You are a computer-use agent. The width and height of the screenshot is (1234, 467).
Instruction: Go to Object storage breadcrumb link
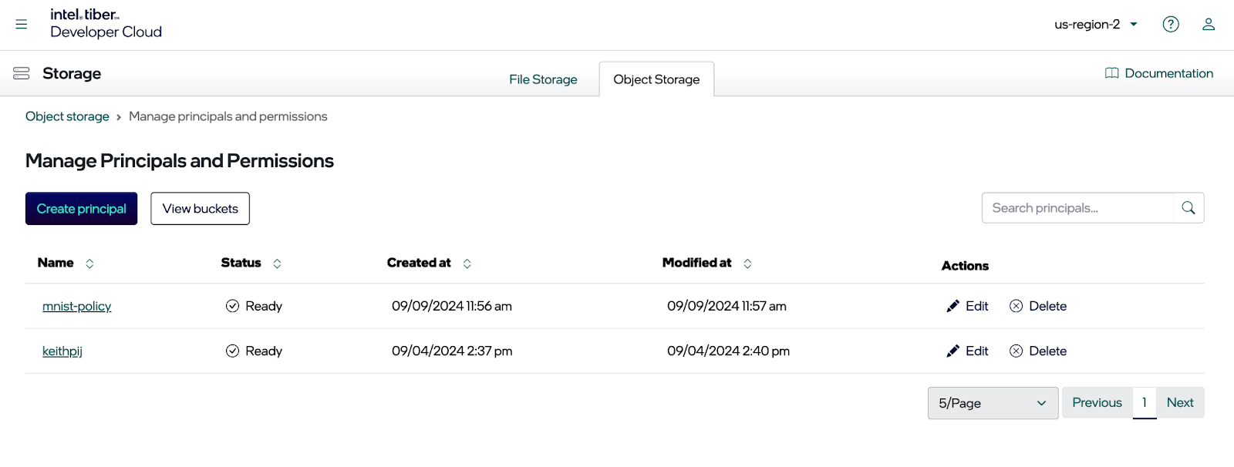67,116
